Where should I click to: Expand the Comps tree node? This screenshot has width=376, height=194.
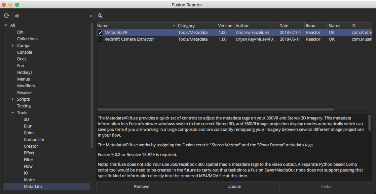pyautogui.click(x=13, y=45)
